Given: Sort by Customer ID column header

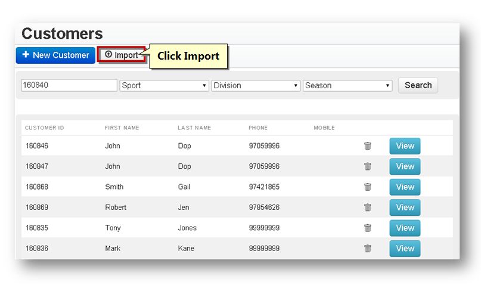Looking at the screenshot, I should tap(45, 128).
